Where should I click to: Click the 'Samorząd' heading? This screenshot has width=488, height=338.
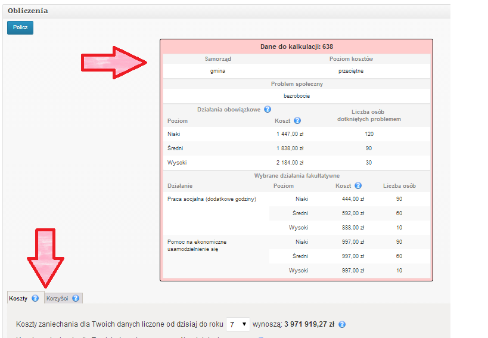(x=218, y=59)
